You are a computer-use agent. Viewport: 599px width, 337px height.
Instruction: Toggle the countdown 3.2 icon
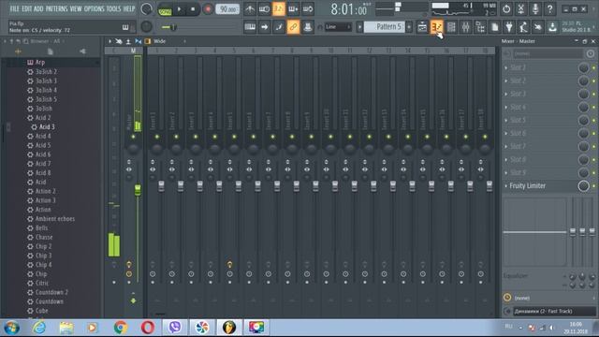[279, 9]
